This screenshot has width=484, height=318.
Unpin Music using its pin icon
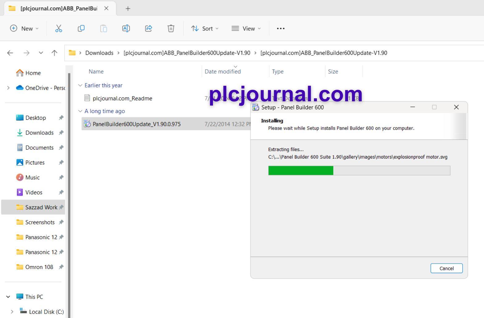[x=61, y=178]
